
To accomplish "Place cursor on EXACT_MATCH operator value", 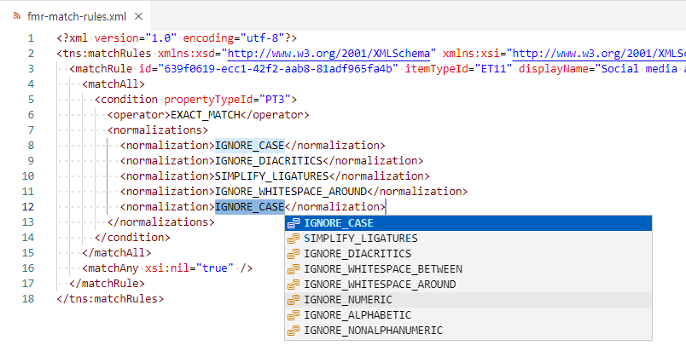I will coord(205,115).
